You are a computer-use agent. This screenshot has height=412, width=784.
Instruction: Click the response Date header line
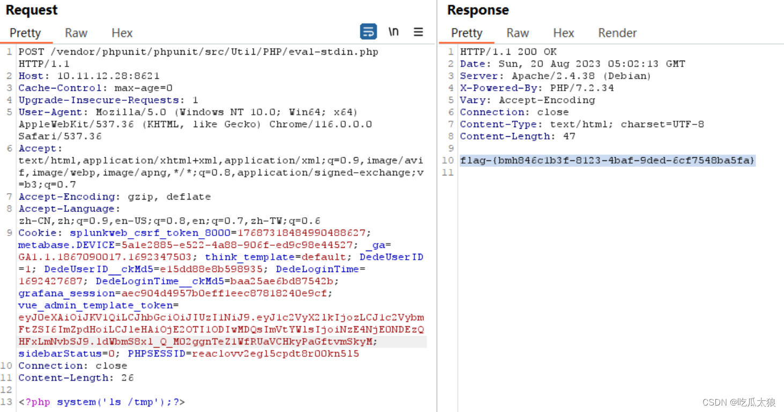click(x=572, y=64)
